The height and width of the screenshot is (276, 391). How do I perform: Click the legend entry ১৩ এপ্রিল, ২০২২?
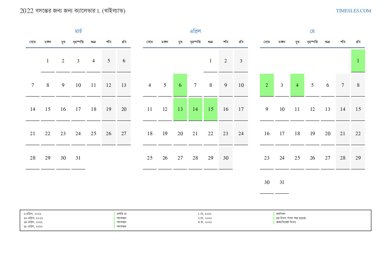[33, 218]
